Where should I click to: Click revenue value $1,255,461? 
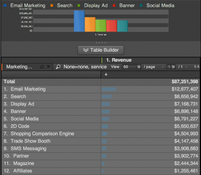[186, 171]
